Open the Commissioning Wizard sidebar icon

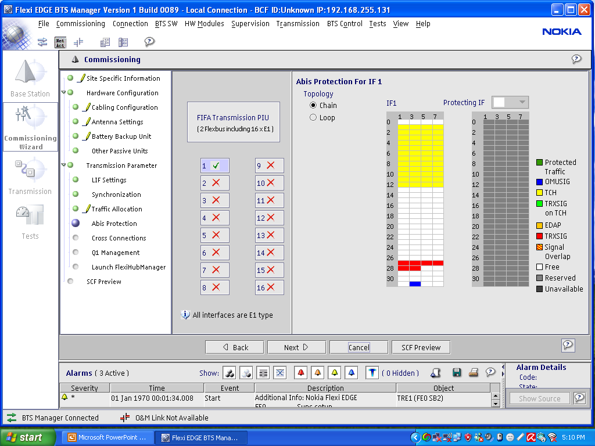(30, 127)
